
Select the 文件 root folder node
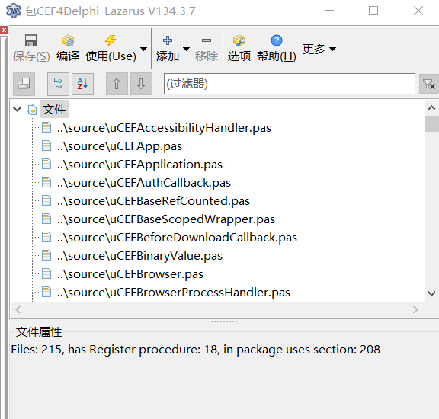pos(54,109)
